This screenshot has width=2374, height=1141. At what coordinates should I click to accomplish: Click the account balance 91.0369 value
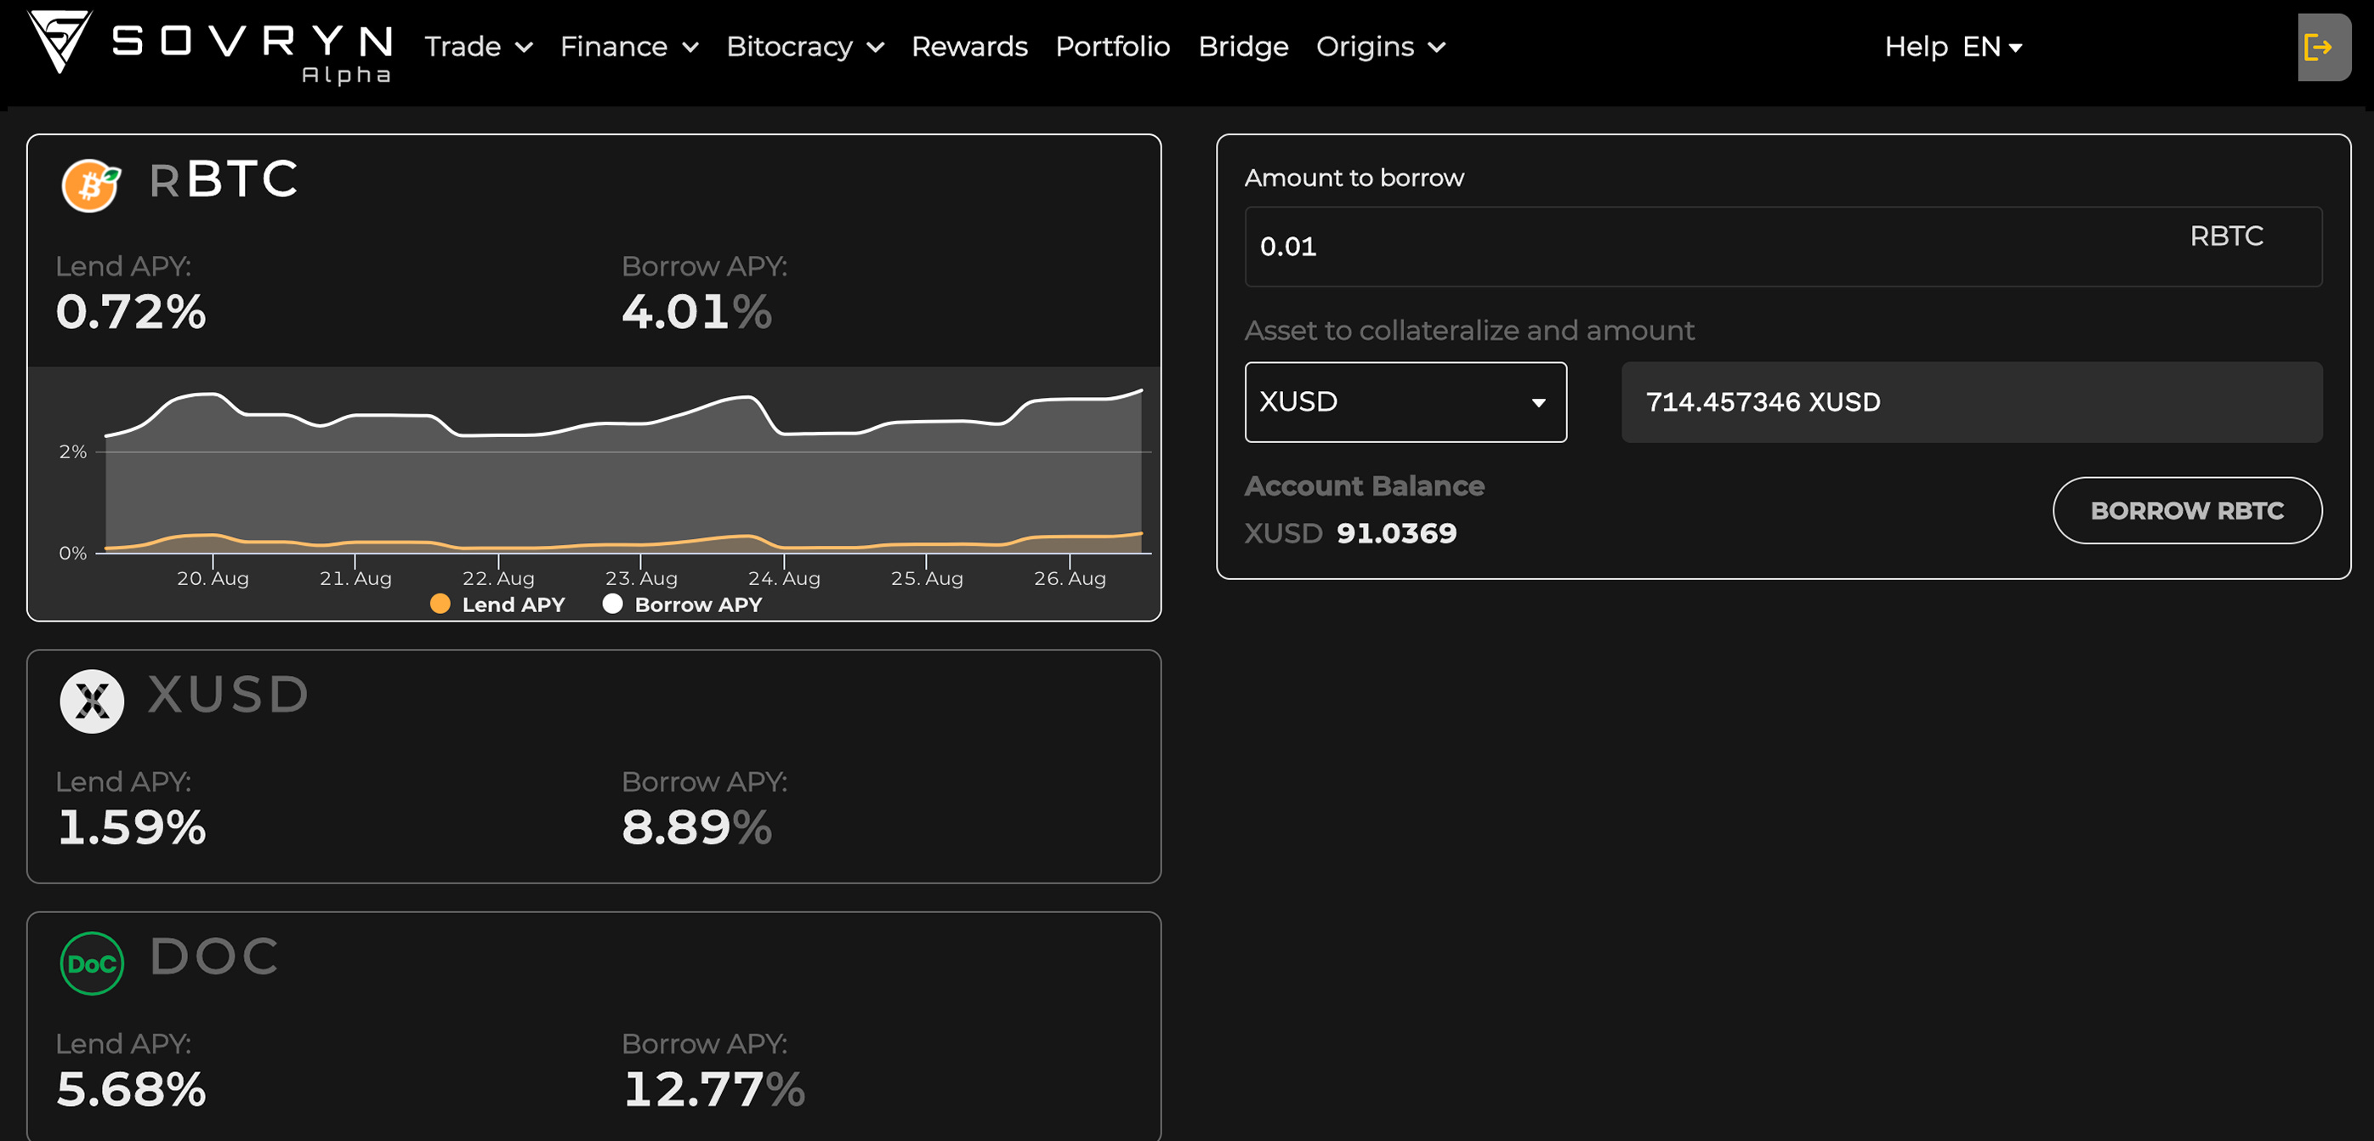1396,533
